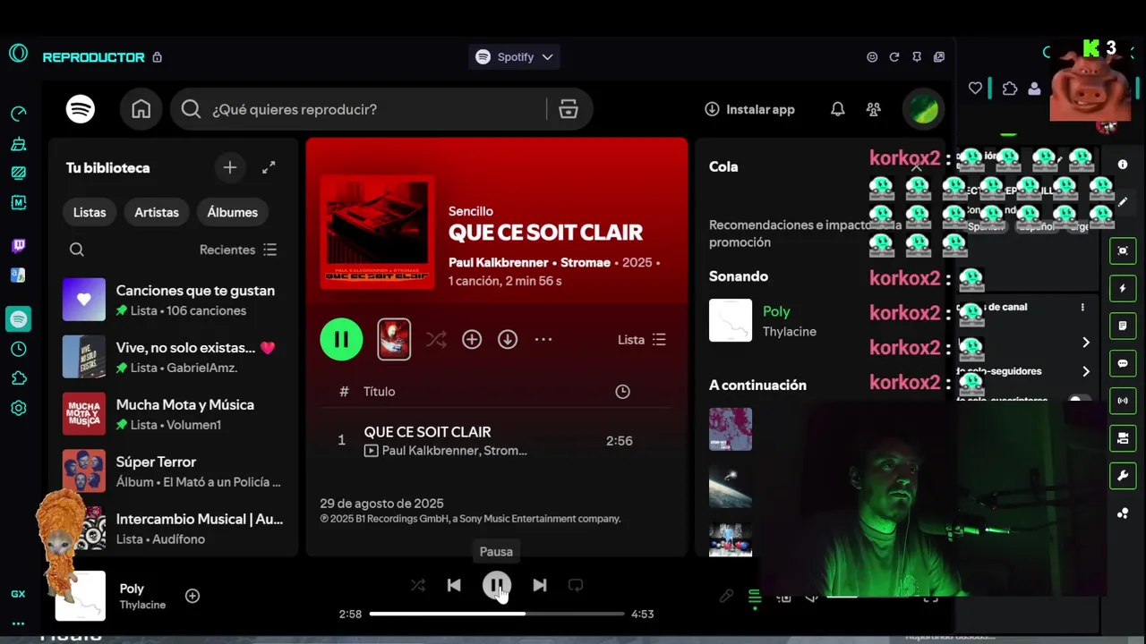The height and width of the screenshot is (644, 1146).
Task: Open panel in new window icon
Action: 938,56
